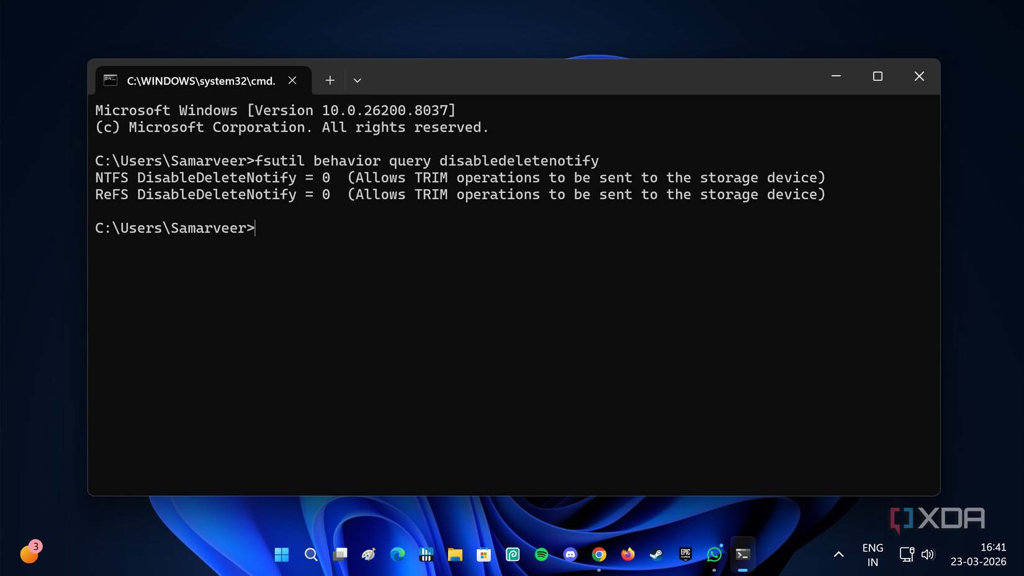Open WhatsApp from the taskbar

point(713,554)
